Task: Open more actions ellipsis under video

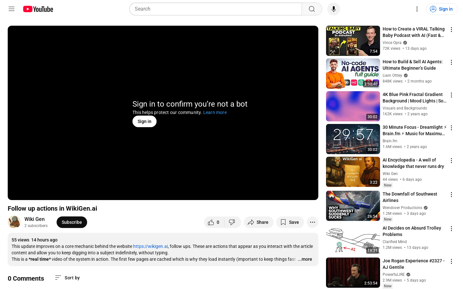Action: point(313,222)
